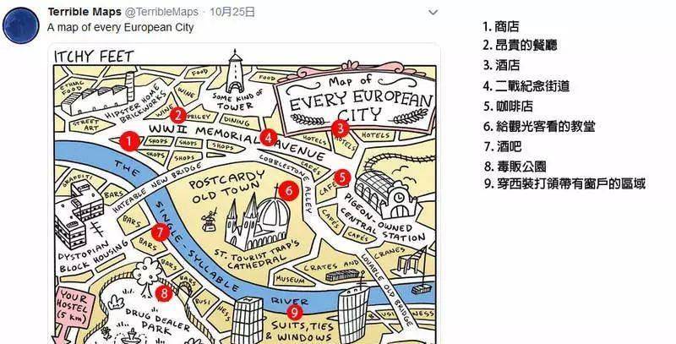
Task: Click the @TerribleMaps handle
Action: tap(161, 12)
